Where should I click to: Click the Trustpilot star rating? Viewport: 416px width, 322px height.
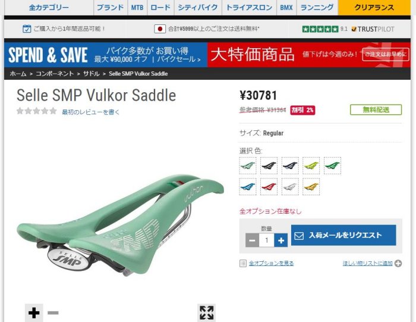coord(320,29)
